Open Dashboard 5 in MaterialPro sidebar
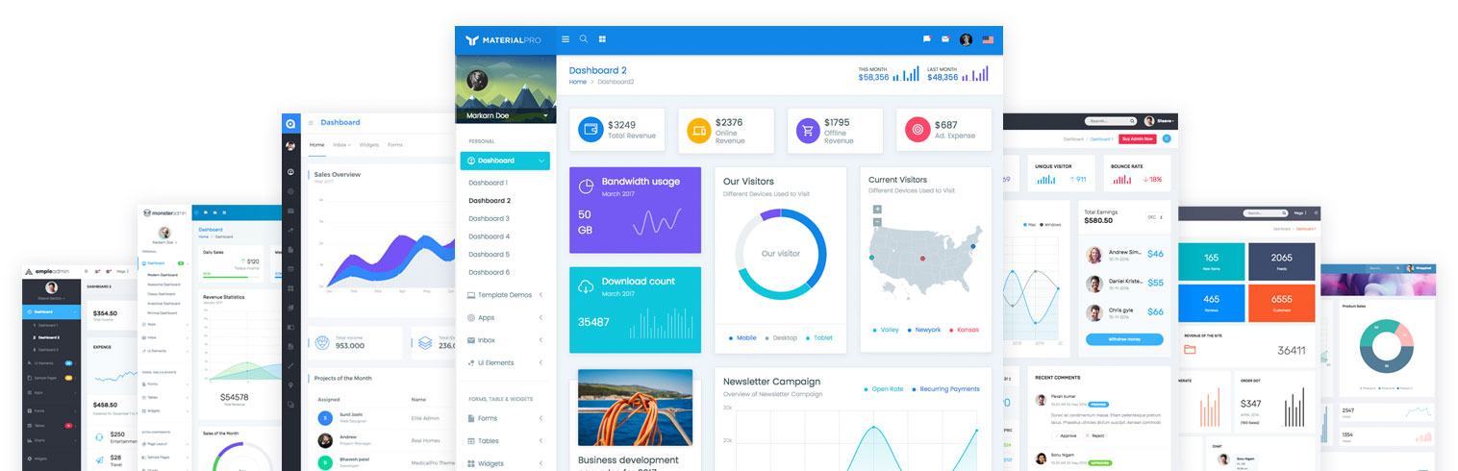This screenshot has height=471, width=1458. [489, 255]
